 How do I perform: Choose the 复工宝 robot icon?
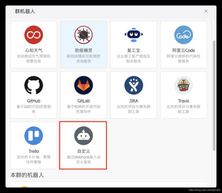[x=134, y=35]
